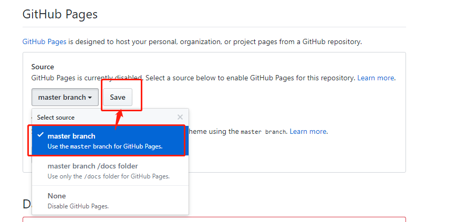468x222 pixels.
Task: Click the checkmark beside master branch option
Action: coord(40,135)
